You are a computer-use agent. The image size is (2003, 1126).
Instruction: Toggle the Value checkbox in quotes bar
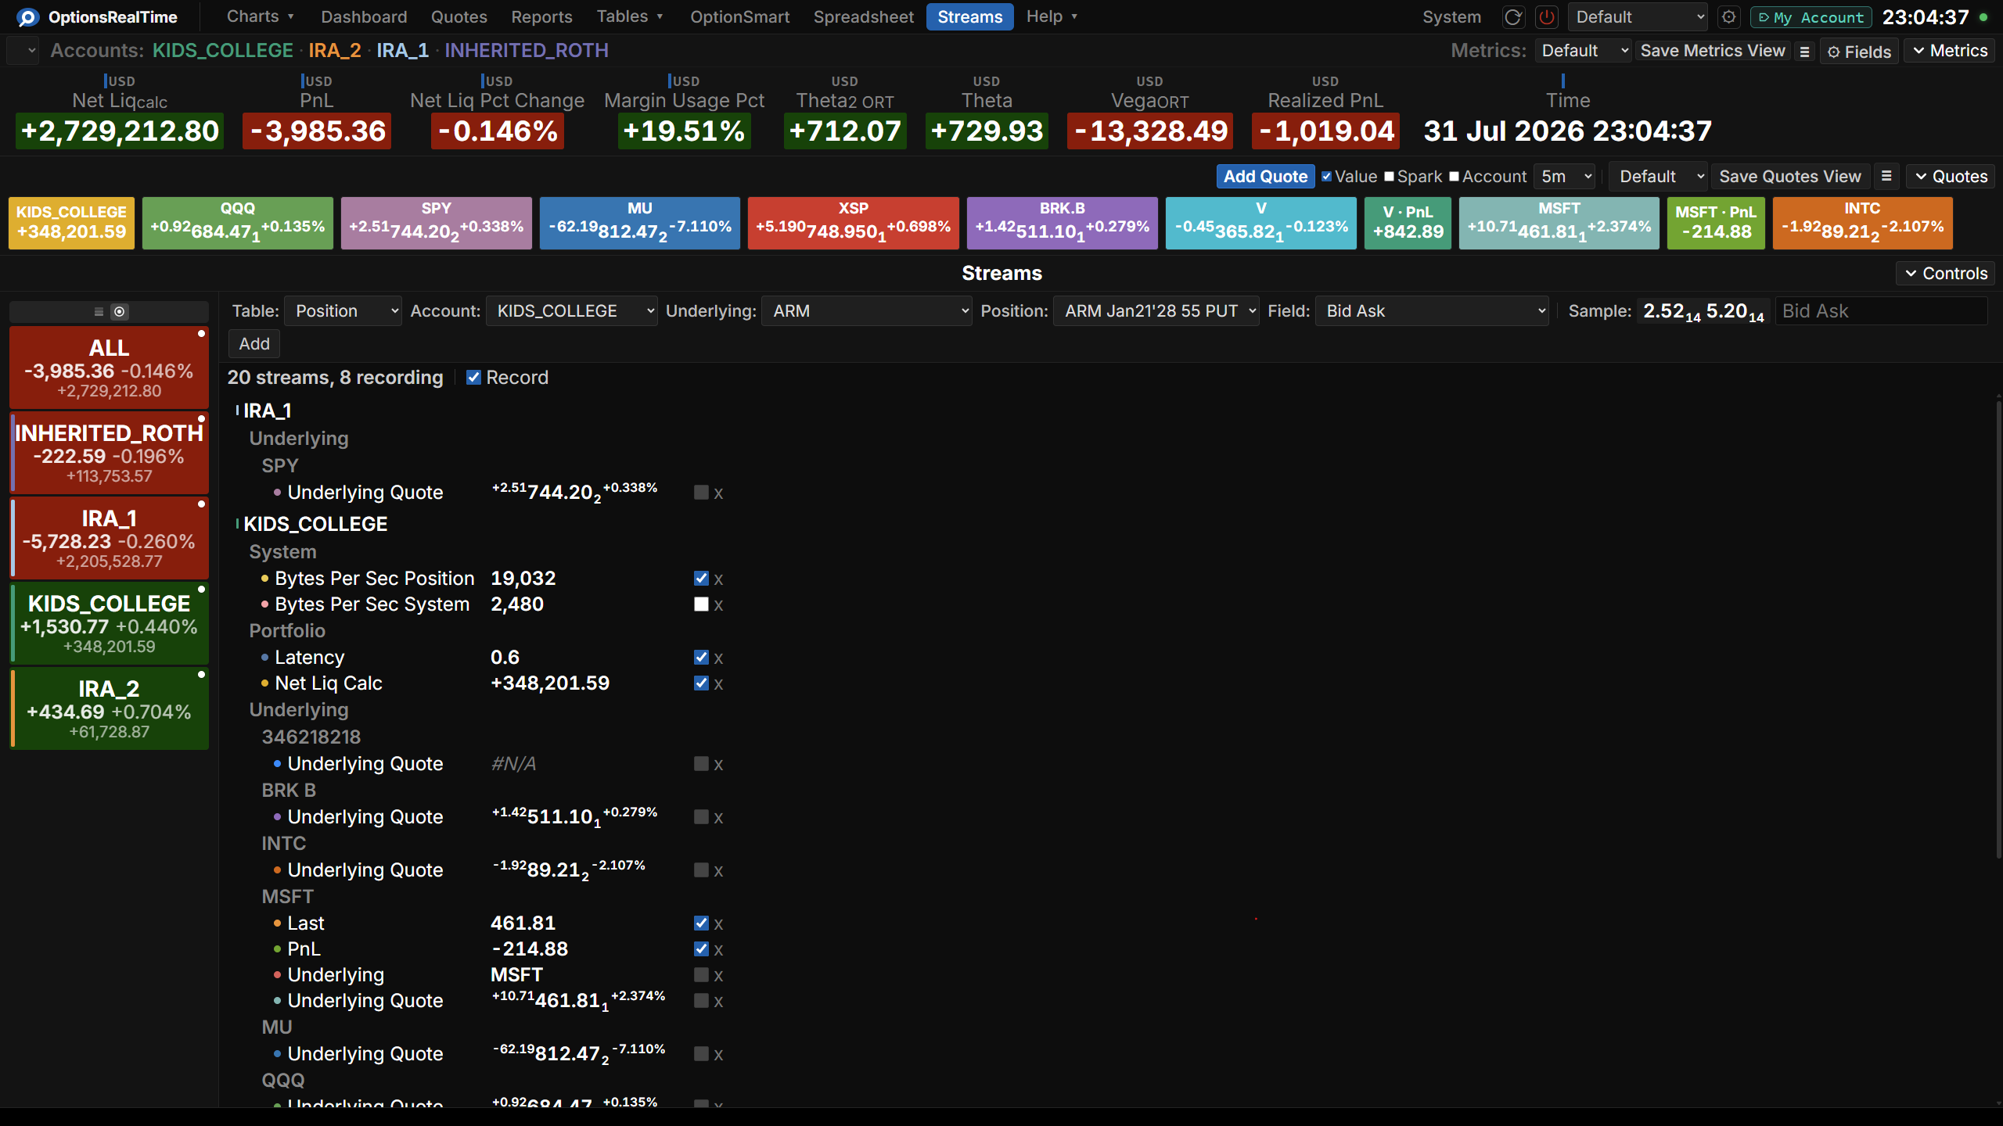pyautogui.click(x=1326, y=177)
